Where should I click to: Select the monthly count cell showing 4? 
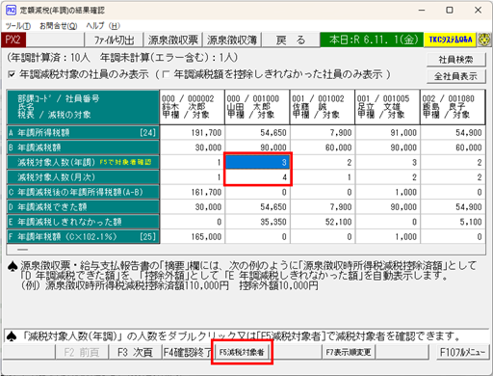pyautogui.click(x=257, y=177)
